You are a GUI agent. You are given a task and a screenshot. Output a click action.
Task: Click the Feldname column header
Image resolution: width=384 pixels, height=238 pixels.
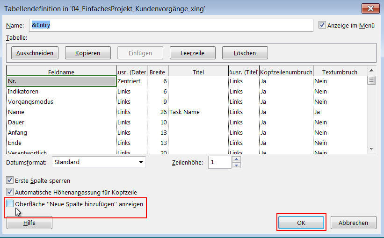click(x=61, y=72)
